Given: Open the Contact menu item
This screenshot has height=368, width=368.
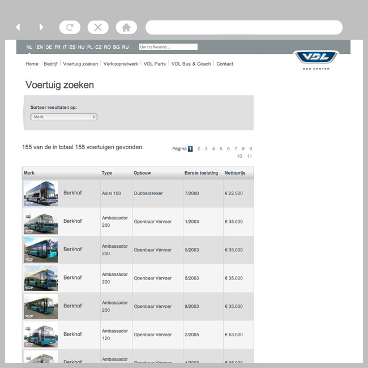Looking at the screenshot, I should pyautogui.click(x=225, y=64).
